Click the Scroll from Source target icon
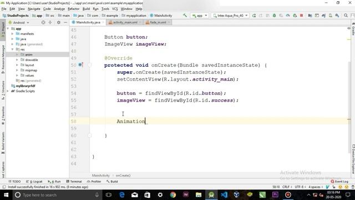 43,22
